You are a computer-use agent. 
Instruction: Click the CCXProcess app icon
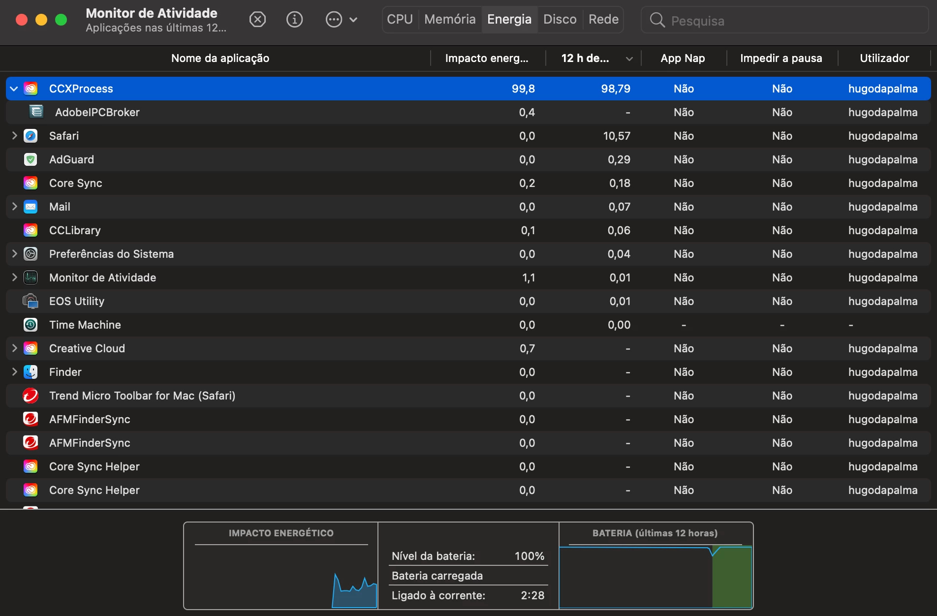point(31,89)
